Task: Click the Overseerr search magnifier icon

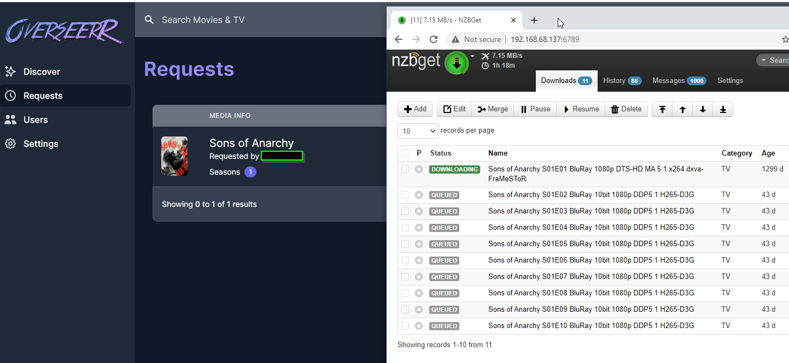Action: [x=149, y=20]
